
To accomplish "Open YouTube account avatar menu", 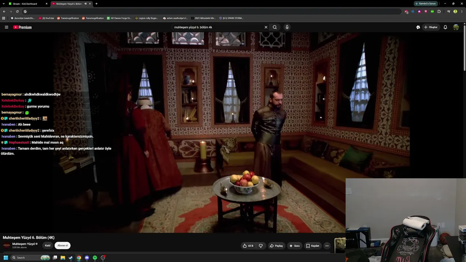I will 456,27.
